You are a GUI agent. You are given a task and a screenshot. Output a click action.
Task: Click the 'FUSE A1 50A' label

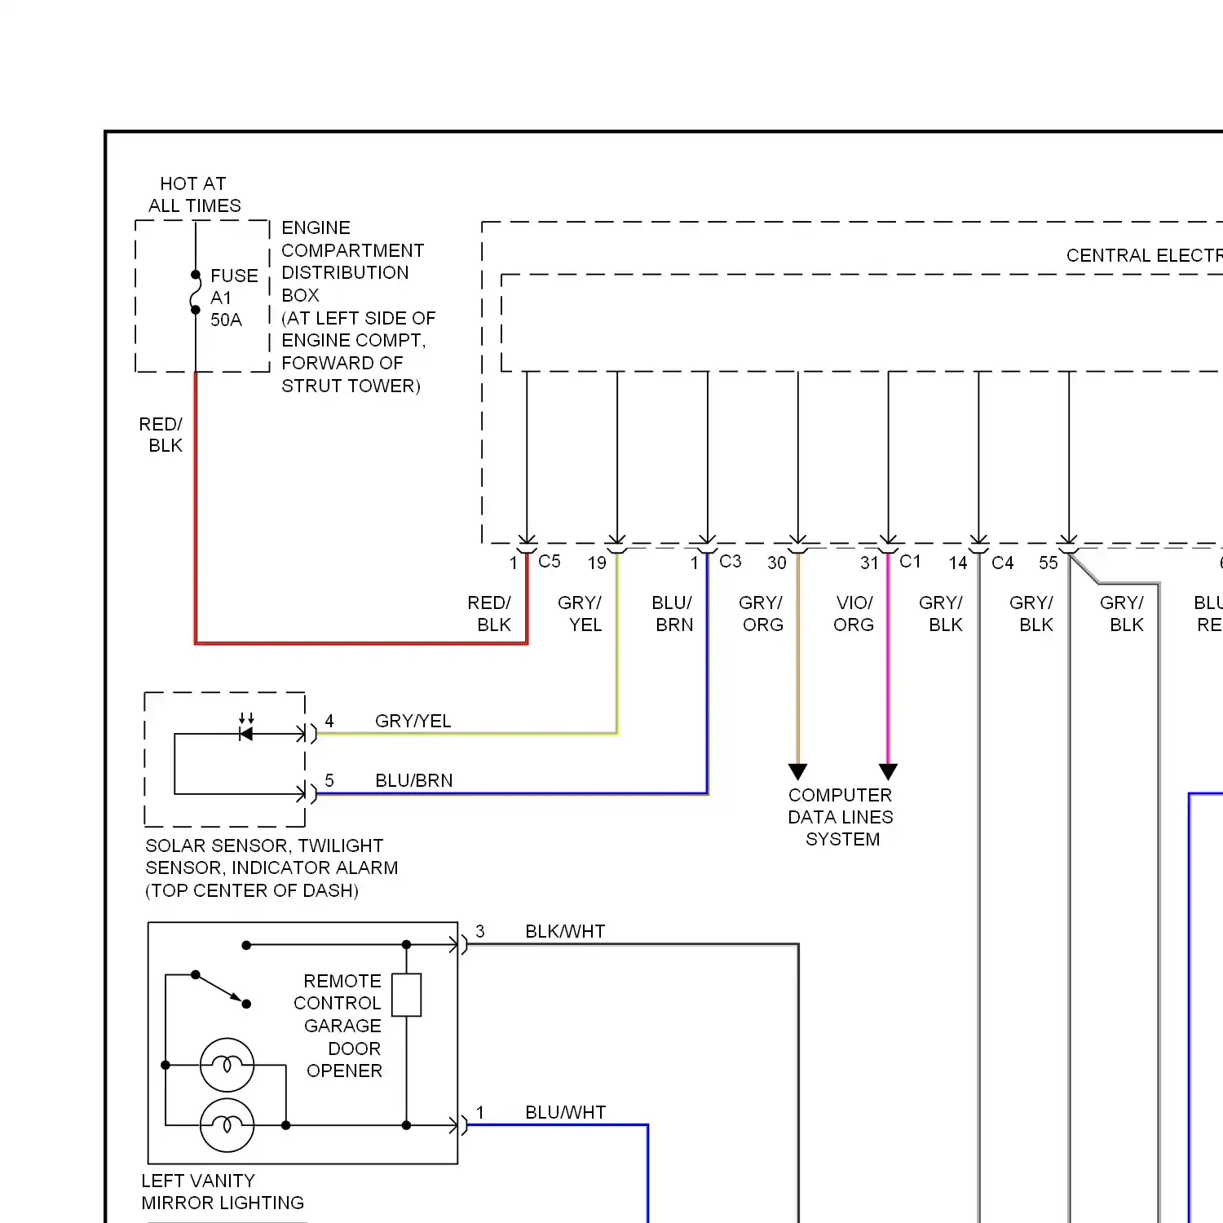pos(234,298)
